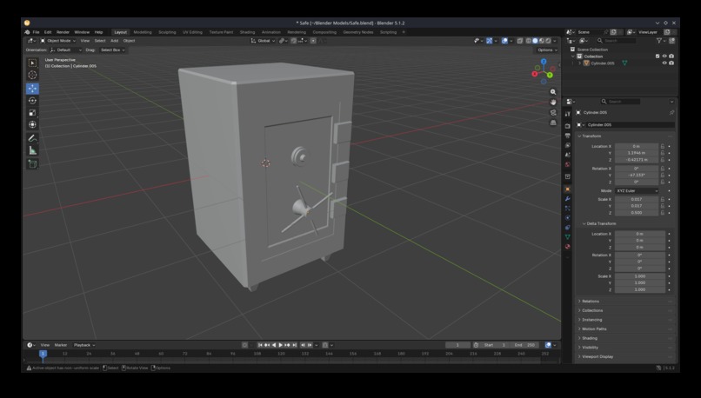Choose the Rotate tool in the toolbar
Screen dimensions: 701x398
[32, 101]
